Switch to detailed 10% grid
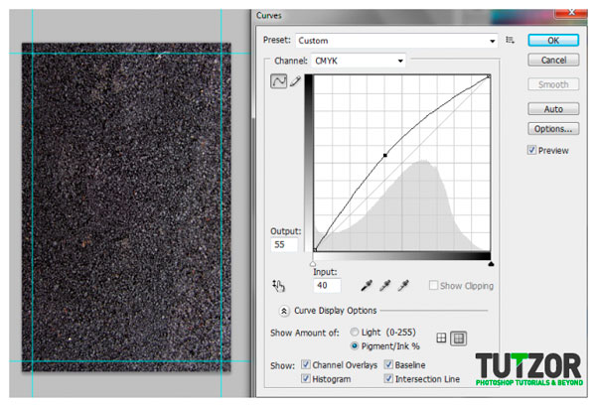Viewport: 596px width, 406px height. (458, 338)
